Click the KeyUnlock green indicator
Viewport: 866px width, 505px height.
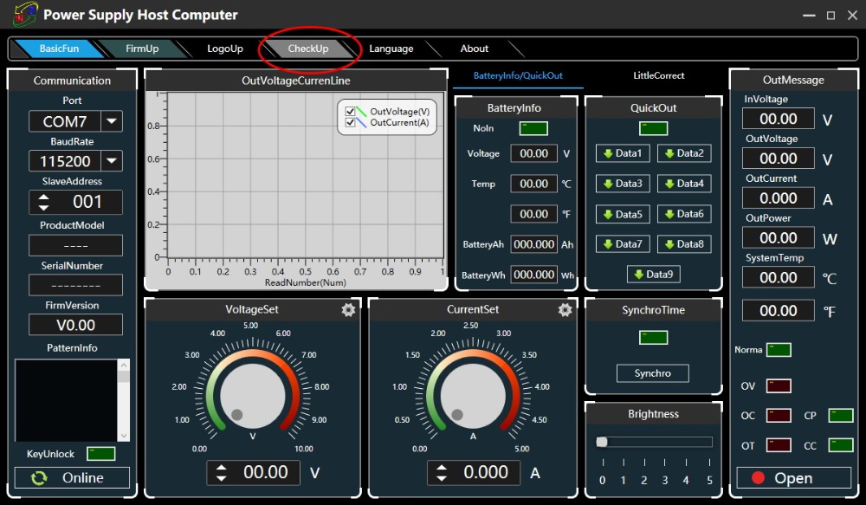tap(101, 454)
